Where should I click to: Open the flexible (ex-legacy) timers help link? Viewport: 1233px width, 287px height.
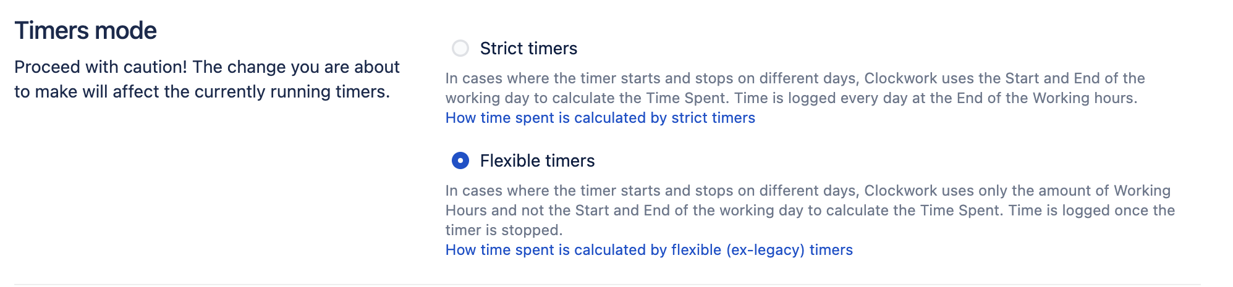tap(649, 250)
